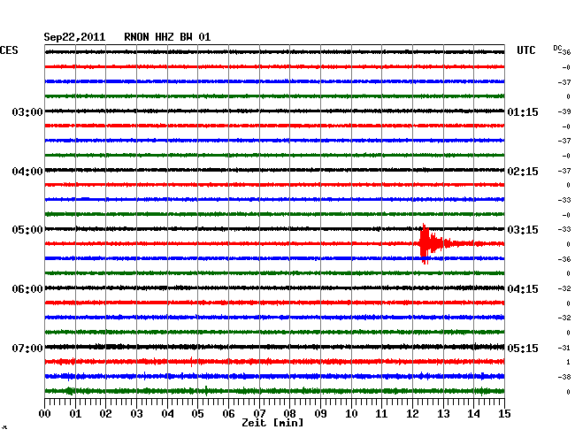
Task: Click the 02:15 UTC time label
Action: [x=523, y=172]
